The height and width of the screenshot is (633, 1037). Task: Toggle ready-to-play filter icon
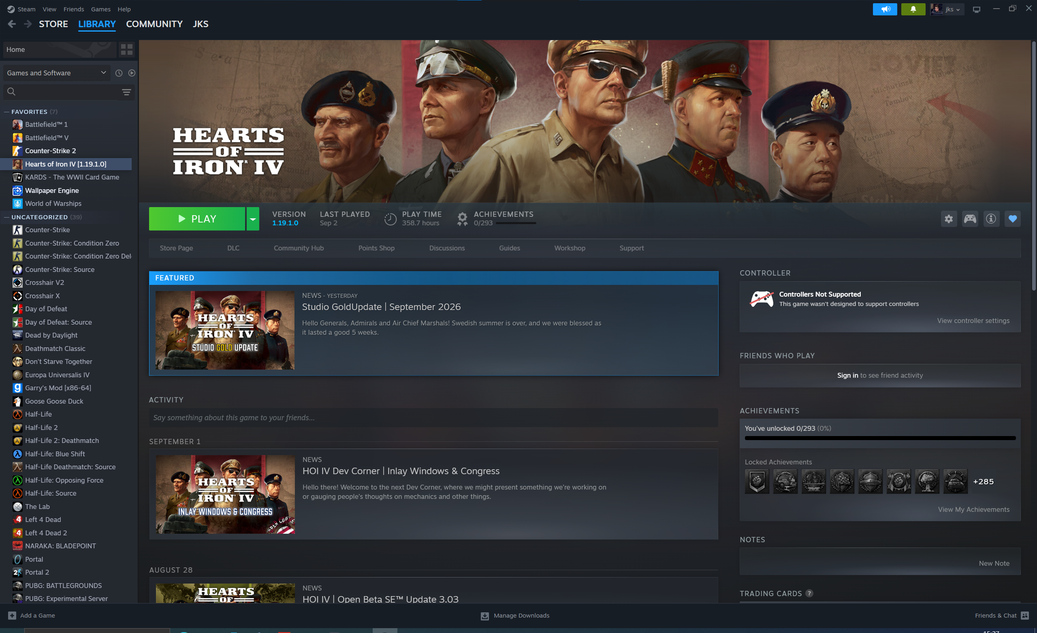tap(132, 73)
